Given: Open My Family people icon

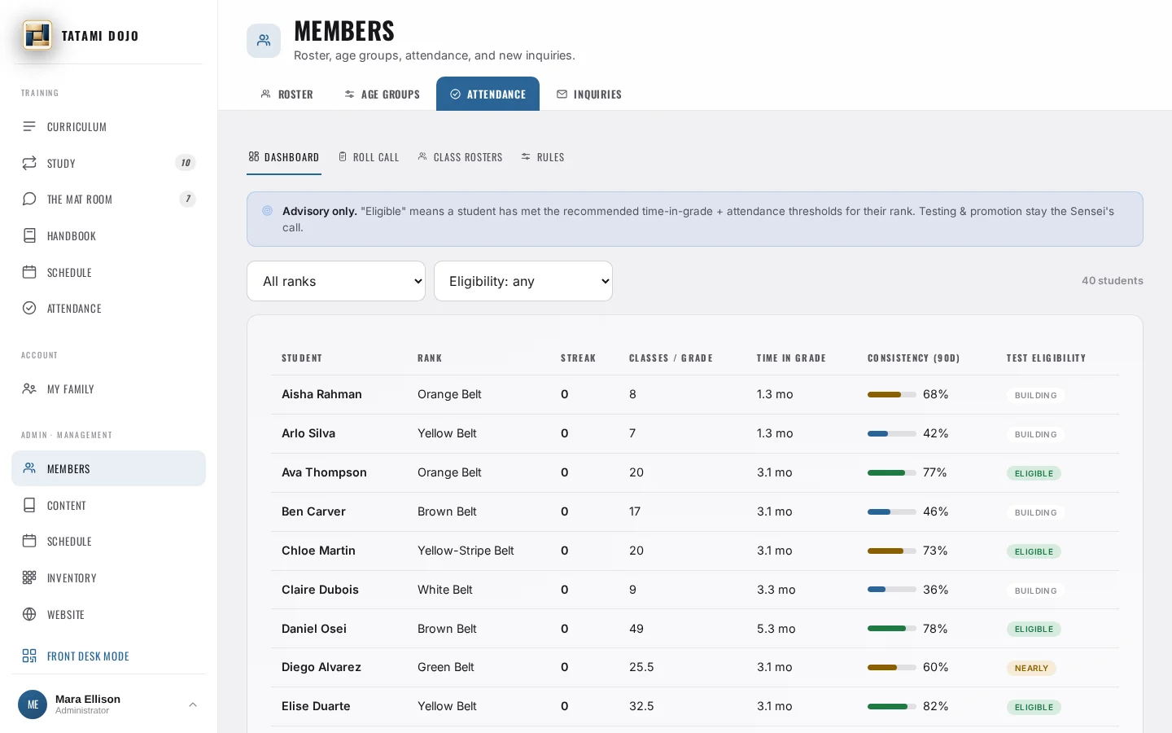Looking at the screenshot, I should click(x=29, y=388).
